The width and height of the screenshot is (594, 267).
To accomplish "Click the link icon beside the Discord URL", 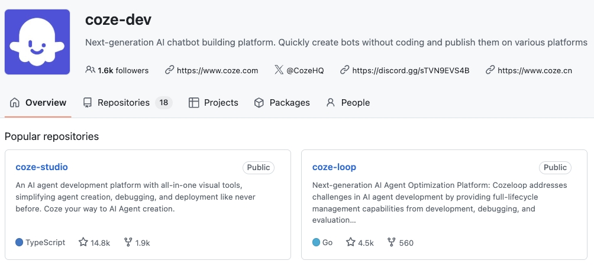I will tap(345, 70).
